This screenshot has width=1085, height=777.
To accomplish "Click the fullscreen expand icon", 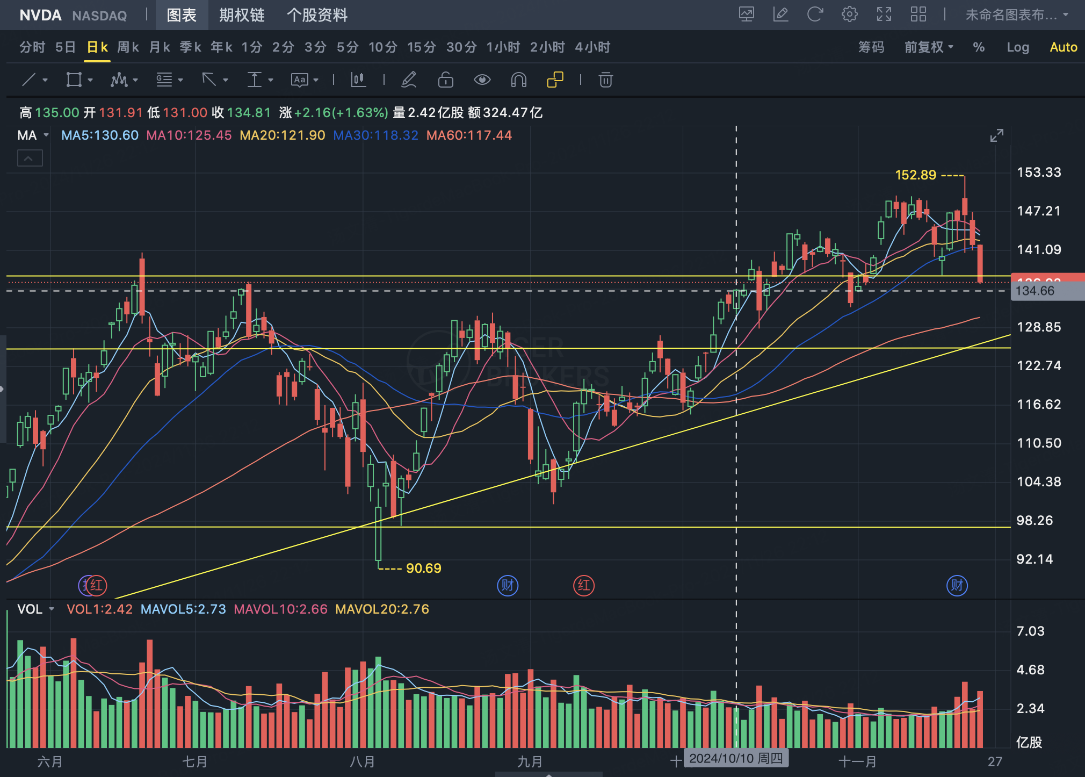I will 884,15.
